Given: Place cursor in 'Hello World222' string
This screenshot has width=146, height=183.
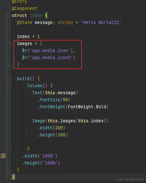Looking at the screenshot, I should [101, 22].
